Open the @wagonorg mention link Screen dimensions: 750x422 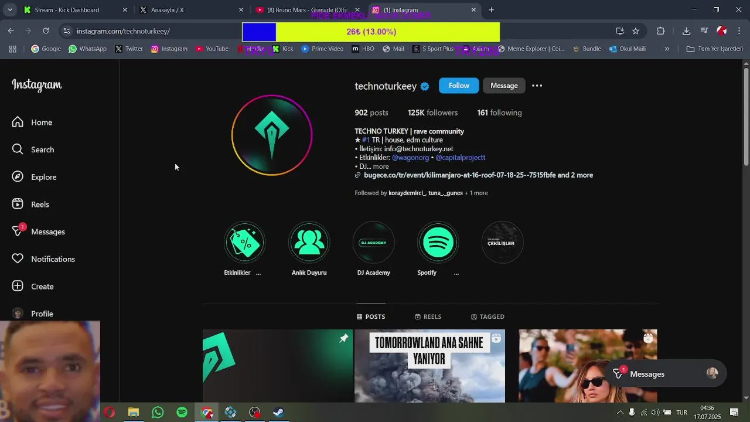coord(410,158)
